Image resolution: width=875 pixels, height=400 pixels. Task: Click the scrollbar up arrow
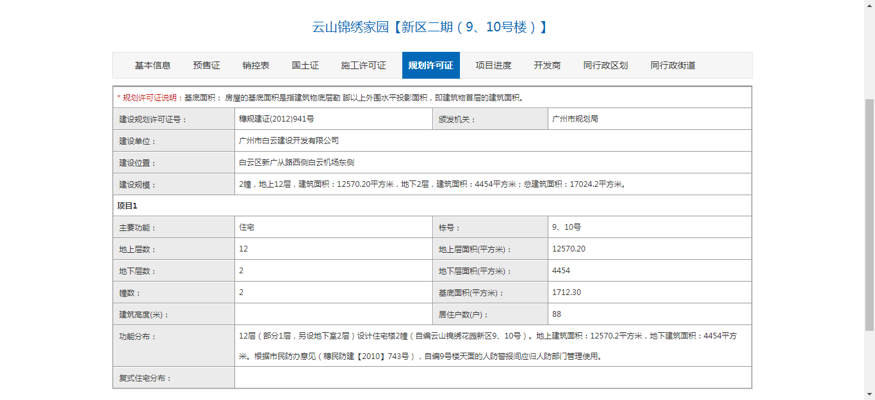[869, 5]
